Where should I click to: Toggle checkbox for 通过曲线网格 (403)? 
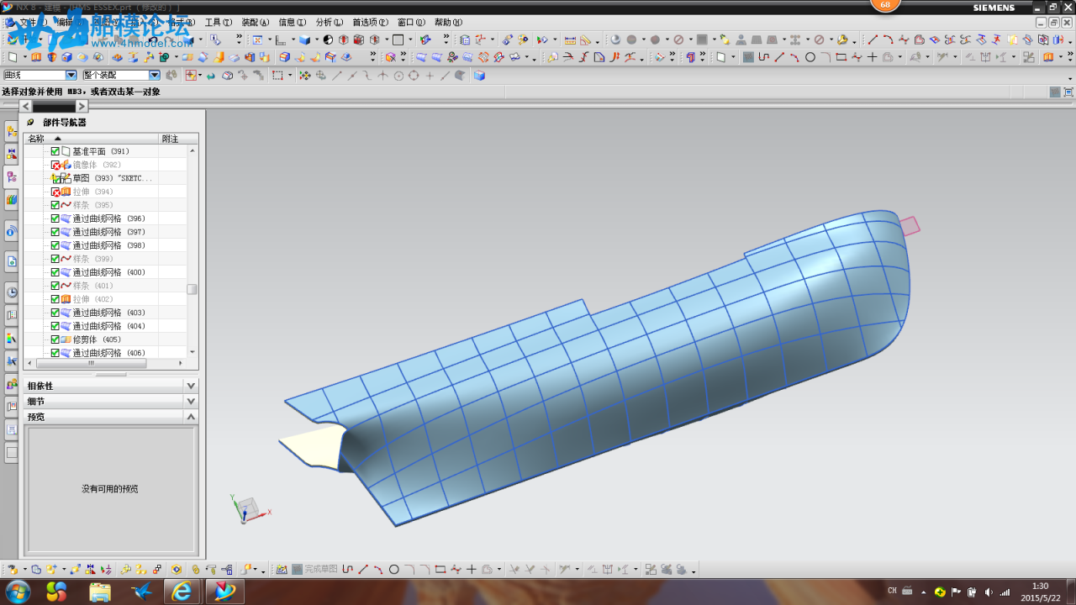[55, 313]
